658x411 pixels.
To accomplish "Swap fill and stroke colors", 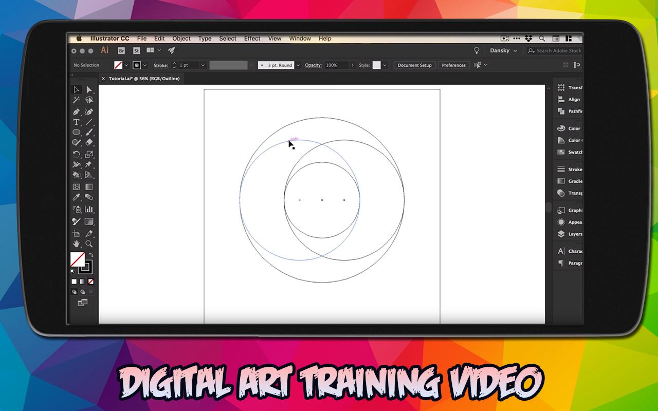I will point(91,255).
